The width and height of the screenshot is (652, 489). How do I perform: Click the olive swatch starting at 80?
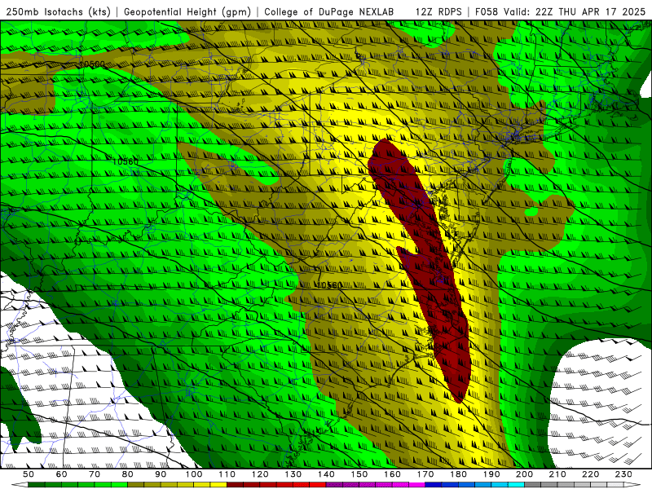(x=136, y=485)
